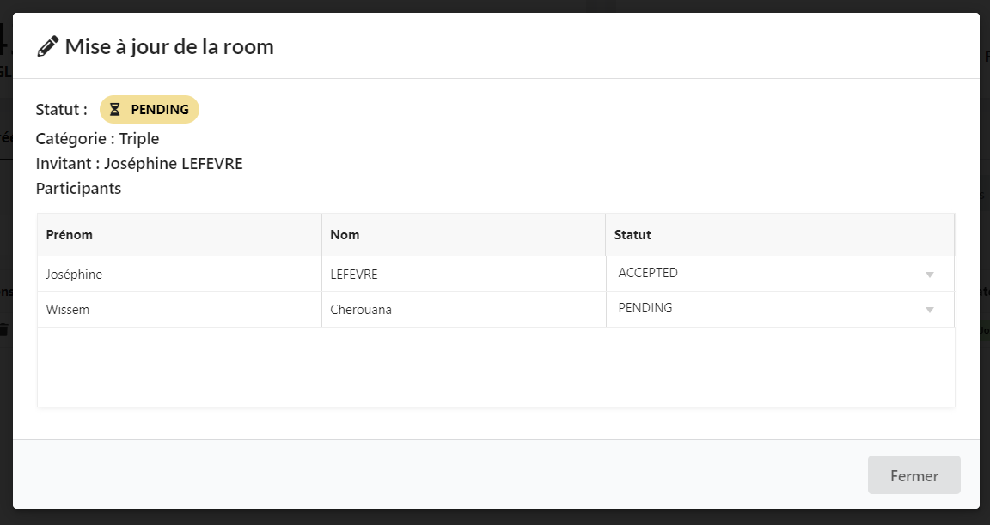
Task: Select the Cherouana last name cell
Action: pos(361,310)
